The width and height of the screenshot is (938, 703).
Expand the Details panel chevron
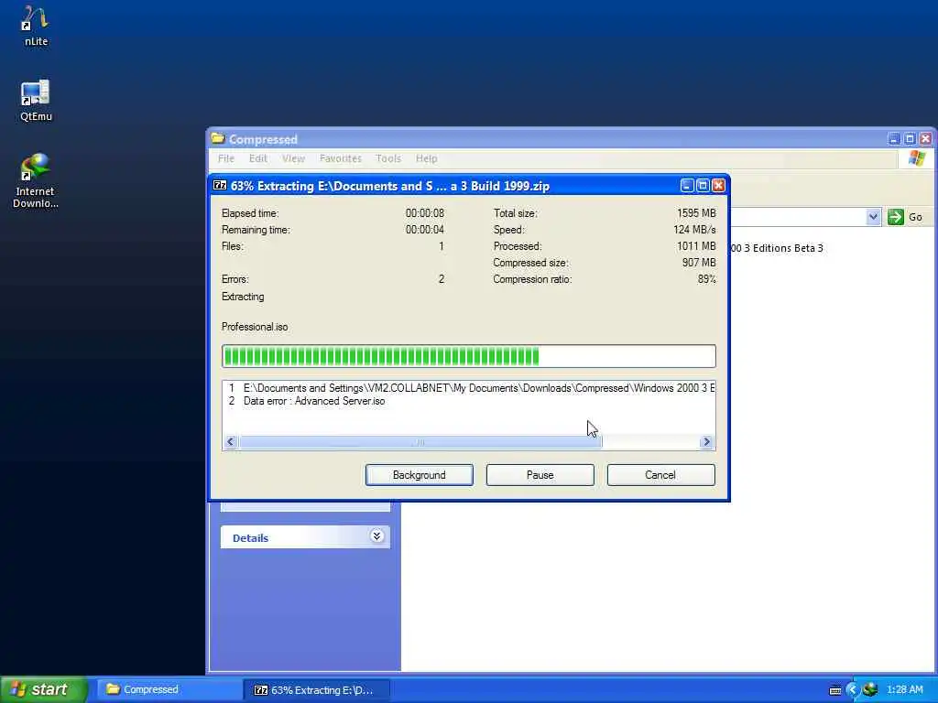(x=376, y=535)
